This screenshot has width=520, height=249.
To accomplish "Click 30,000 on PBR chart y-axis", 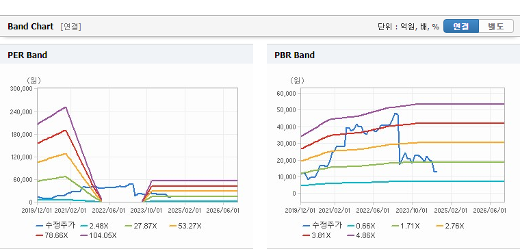I will 286,143.
